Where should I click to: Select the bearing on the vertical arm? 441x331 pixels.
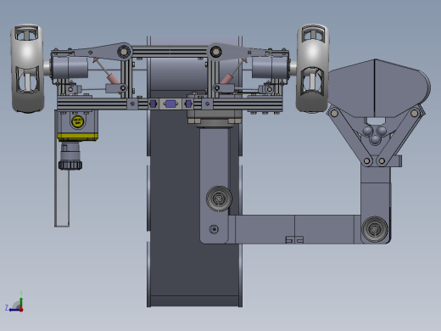[219, 199]
